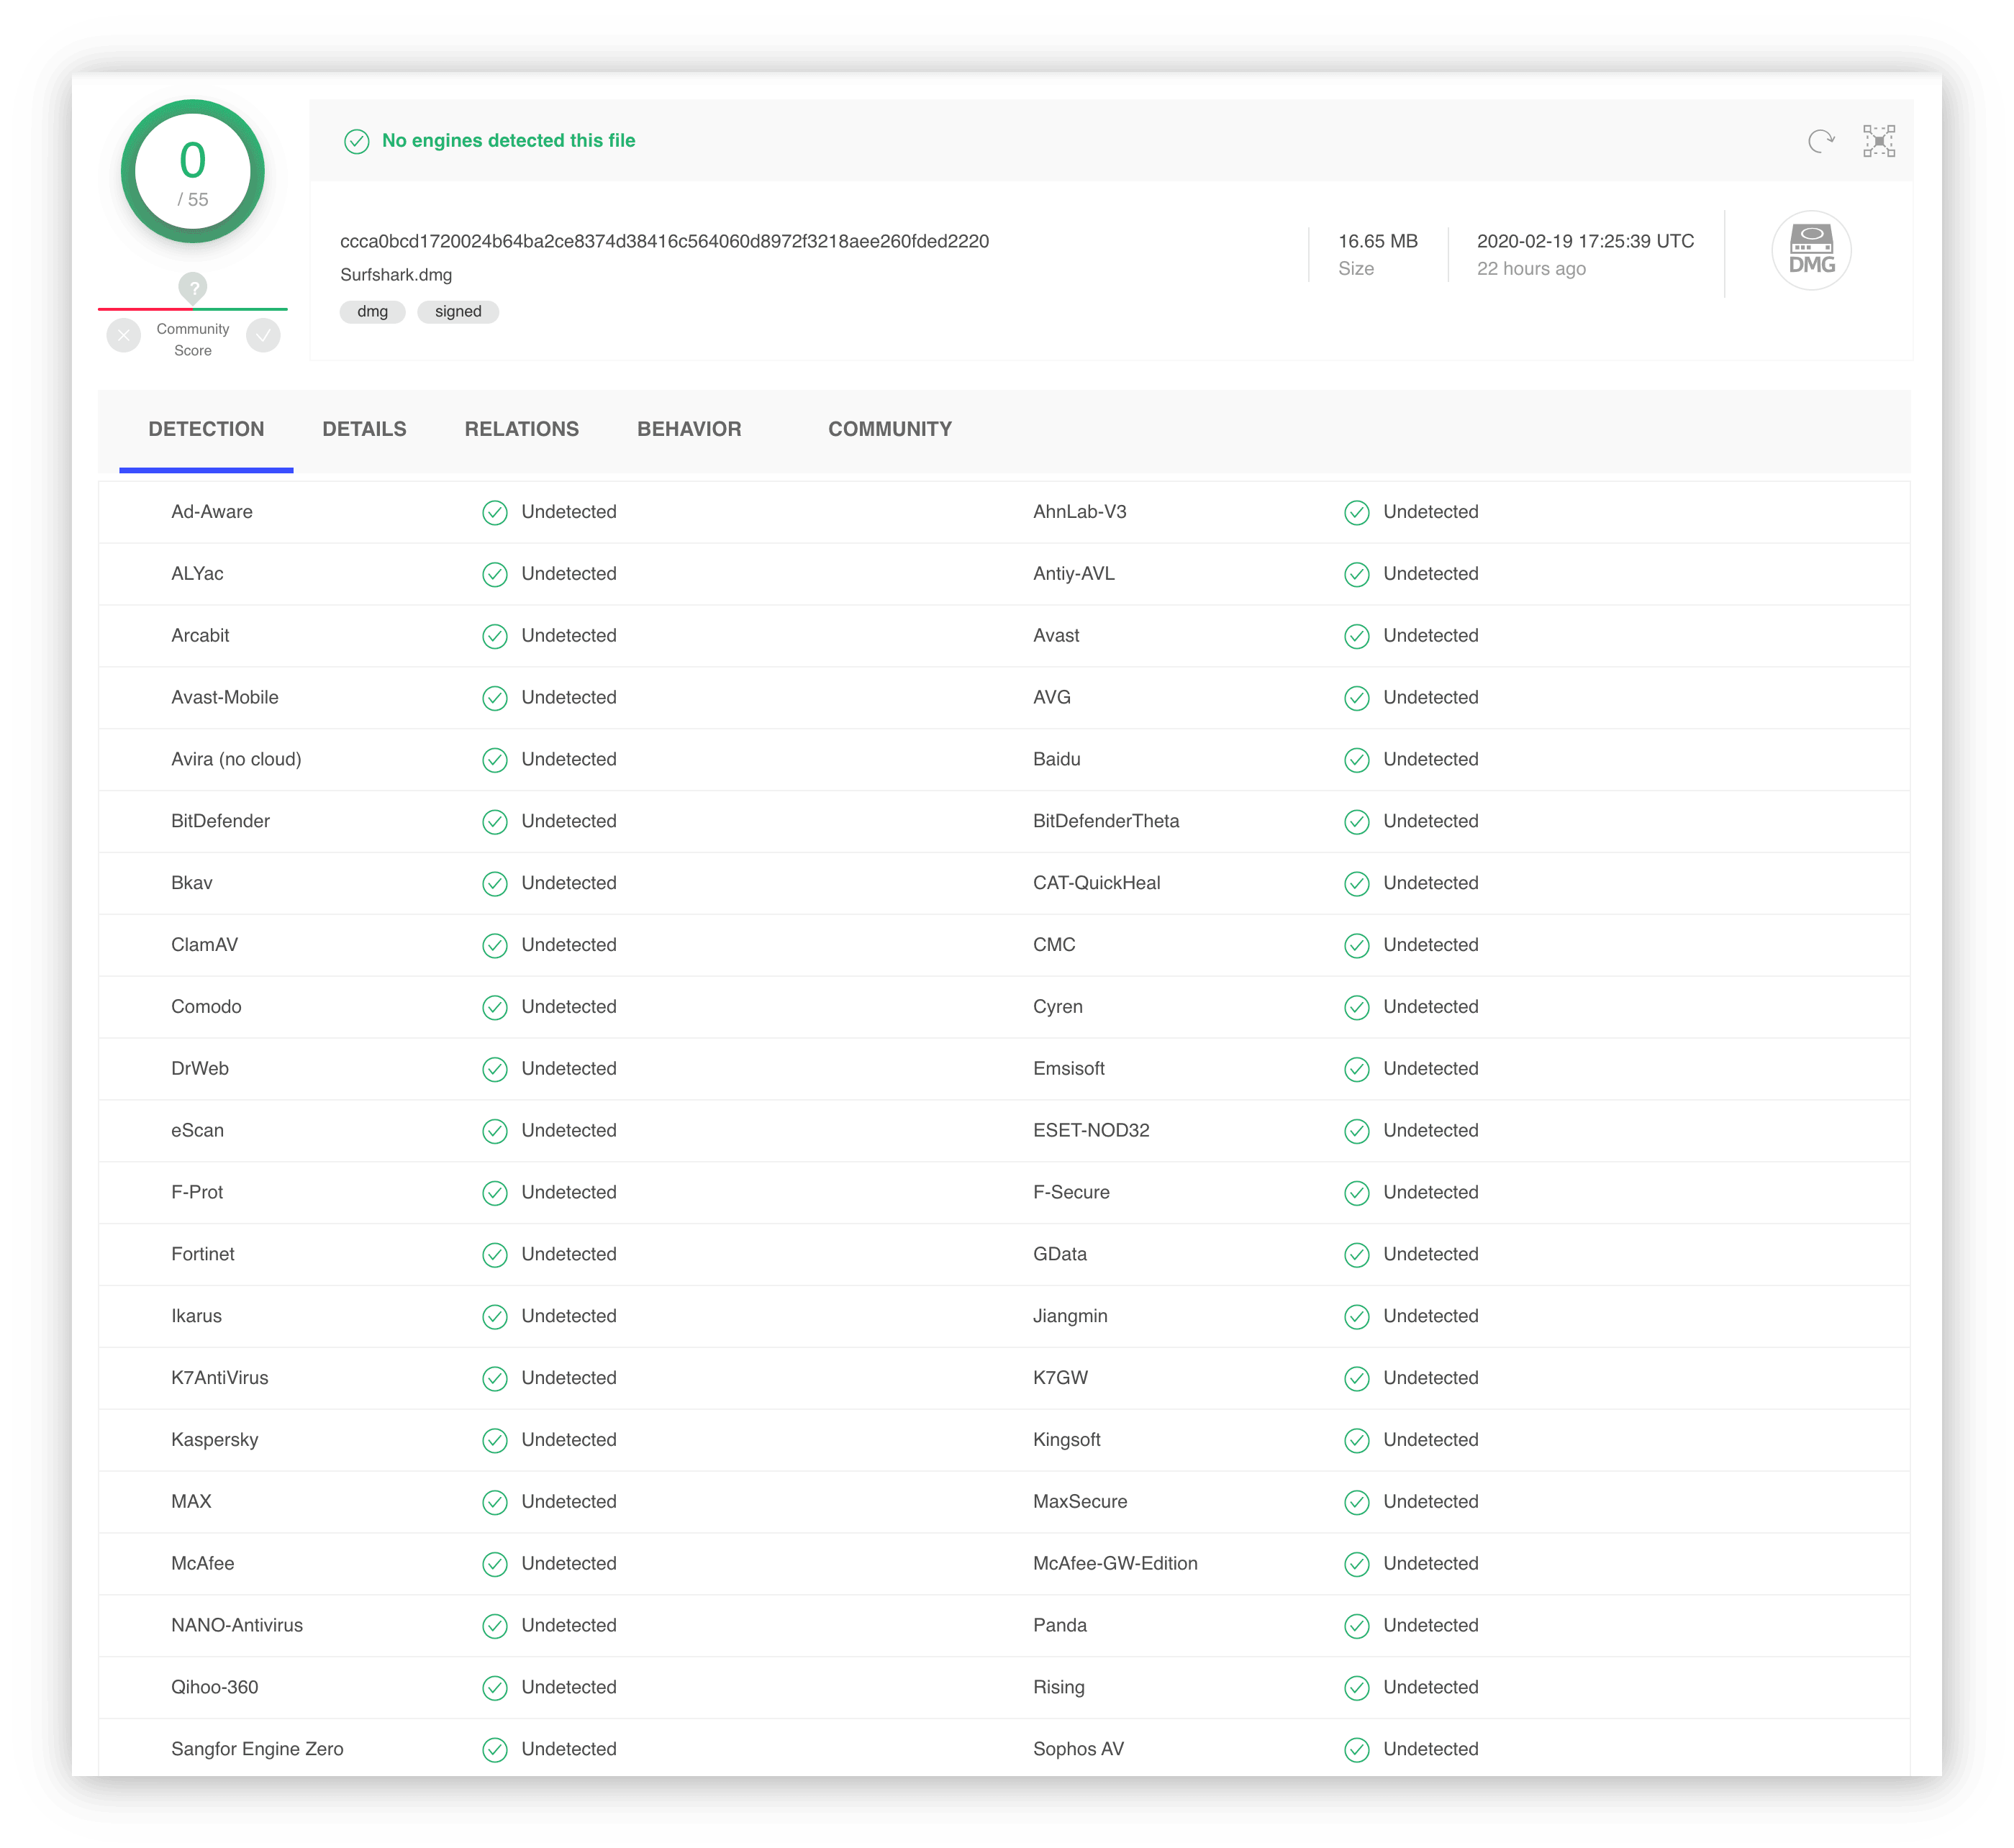Click the Avast-Mobile engine name
The image size is (2014, 1848).
224,698
